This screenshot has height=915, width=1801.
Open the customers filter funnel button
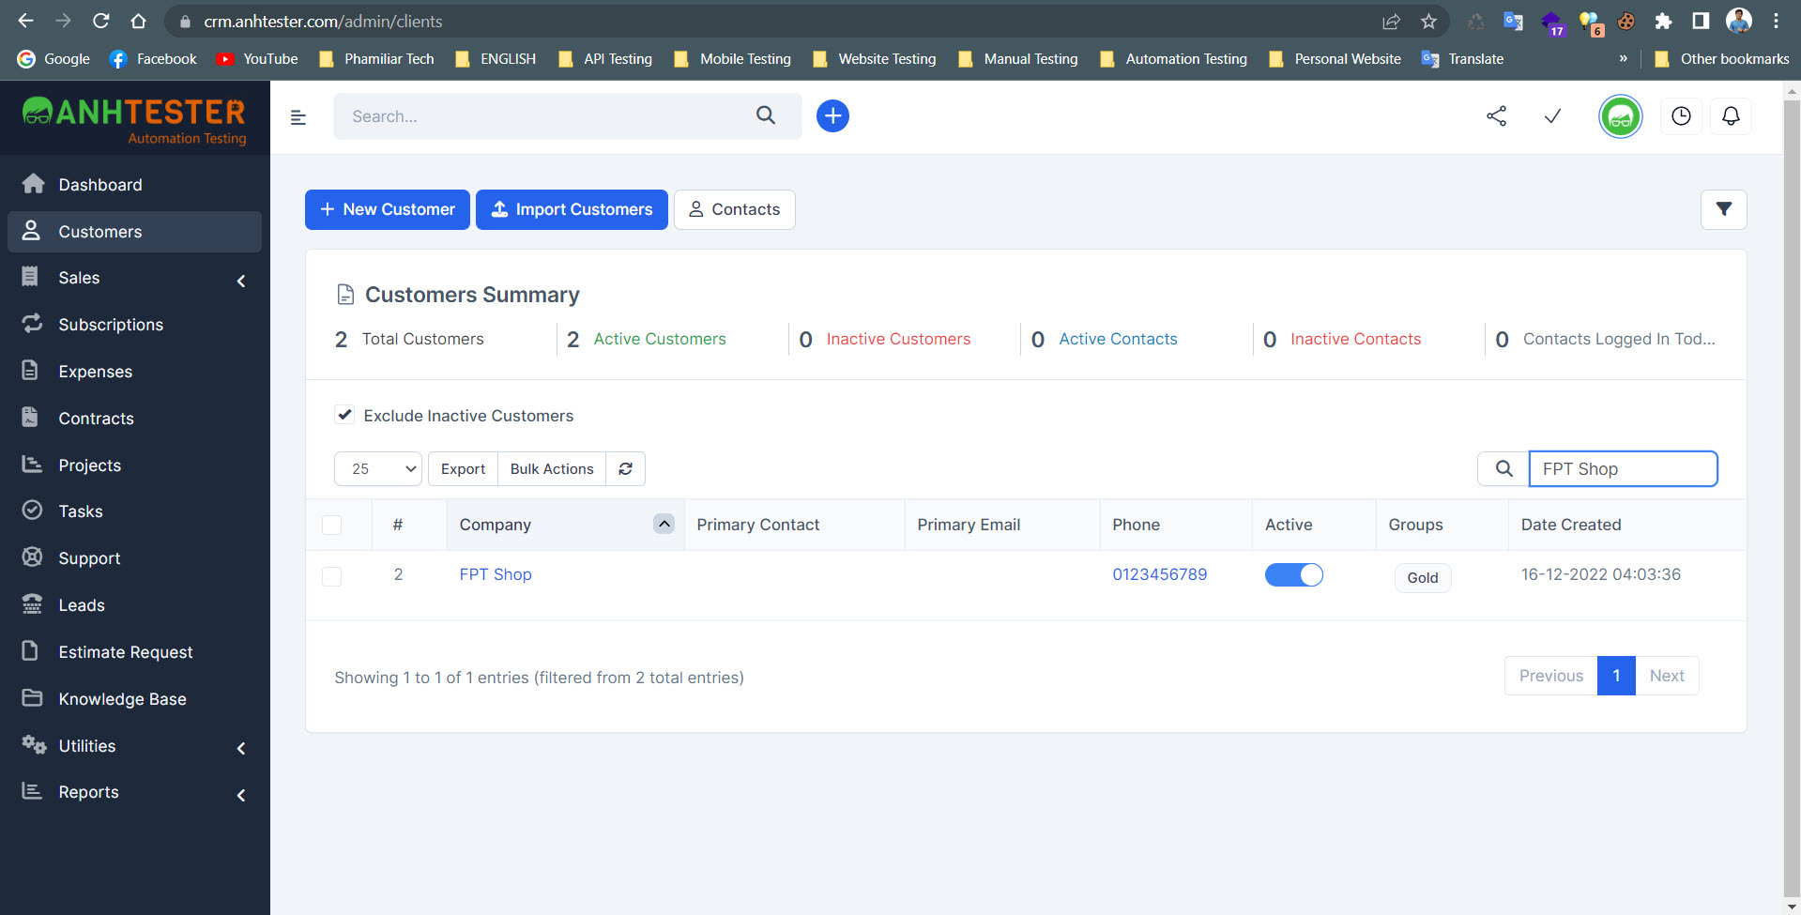(1723, 209)
